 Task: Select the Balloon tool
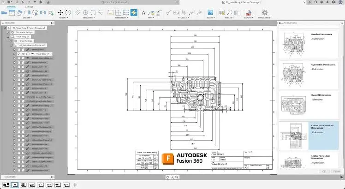pyautogui.click(x=230, y=12)
